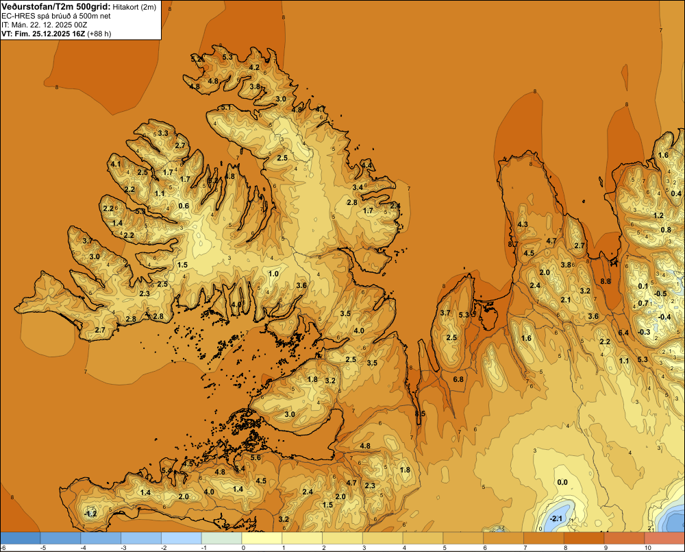Click the 5.2 temperature value on the map

point(196,58)
